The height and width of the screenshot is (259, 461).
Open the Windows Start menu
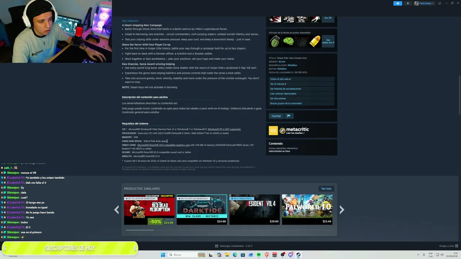(163, 255)
